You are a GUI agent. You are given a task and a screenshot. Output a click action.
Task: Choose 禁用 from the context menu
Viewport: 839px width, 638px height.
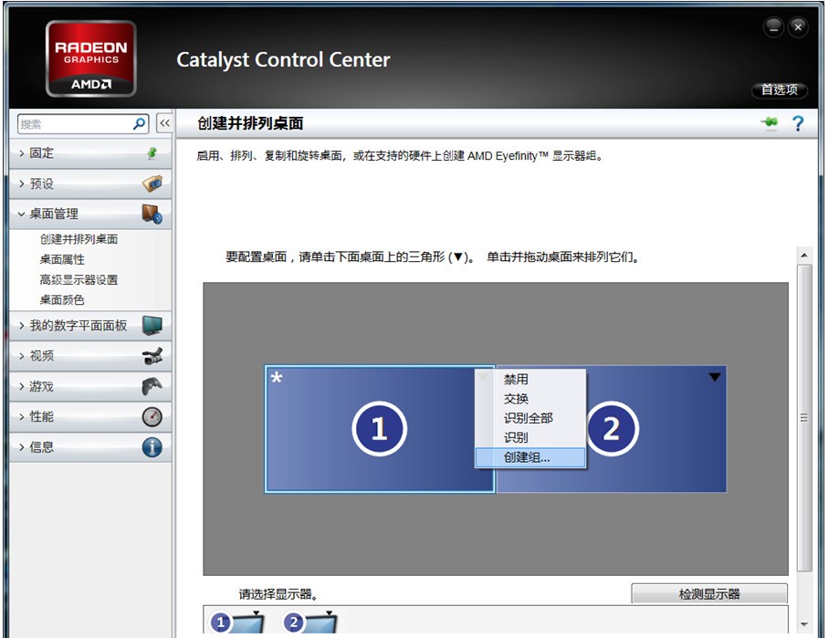click(530, 379)
